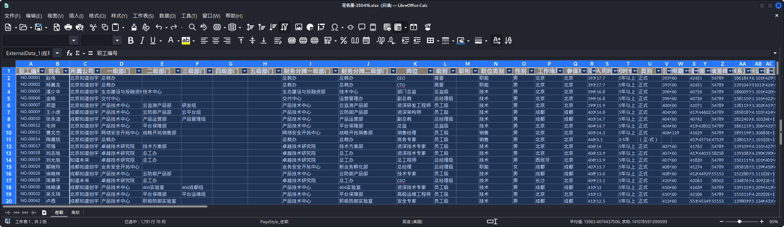Image resolution: width=784 pixels, height=227 pixels.
Task: Format as percent
Action: tap(343, 40)
